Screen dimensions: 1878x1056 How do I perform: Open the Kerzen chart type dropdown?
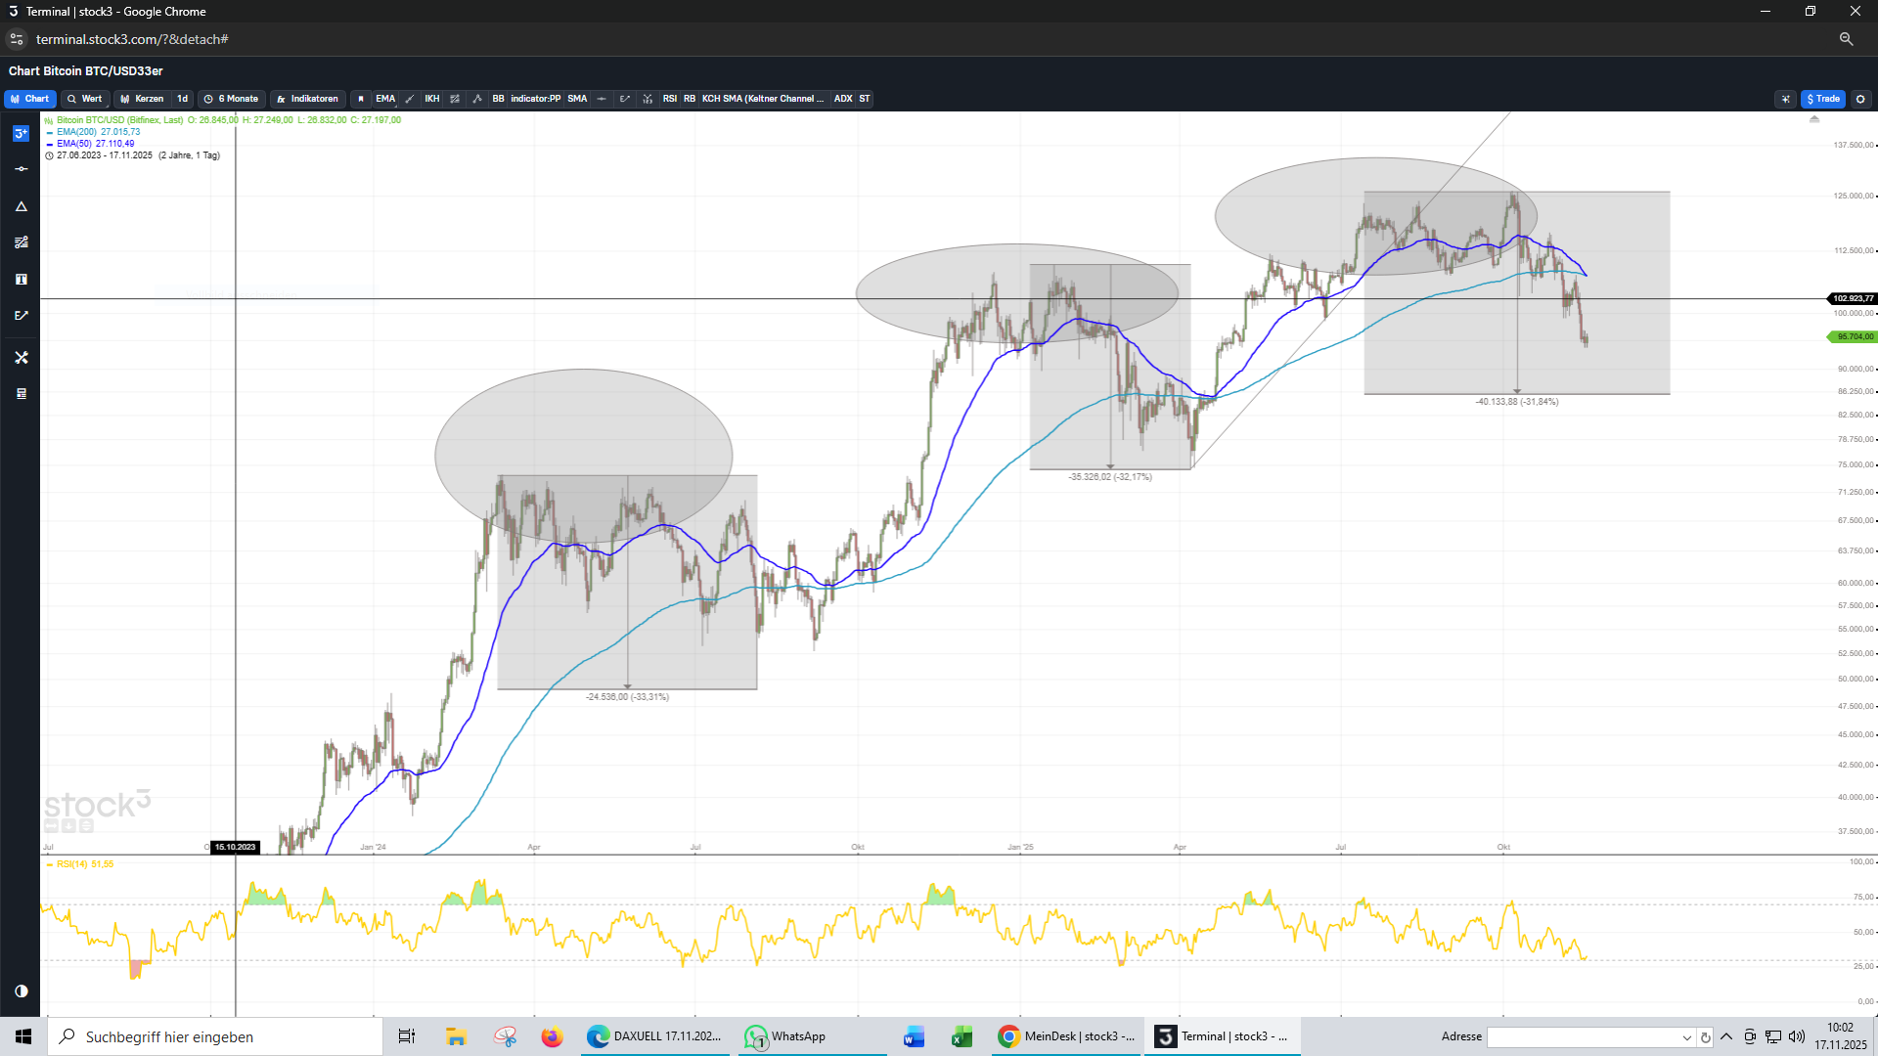click(x=142, y=99)
